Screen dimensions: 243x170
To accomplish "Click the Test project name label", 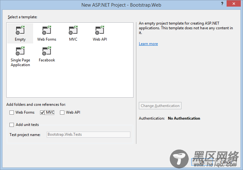I will (25, 135).
